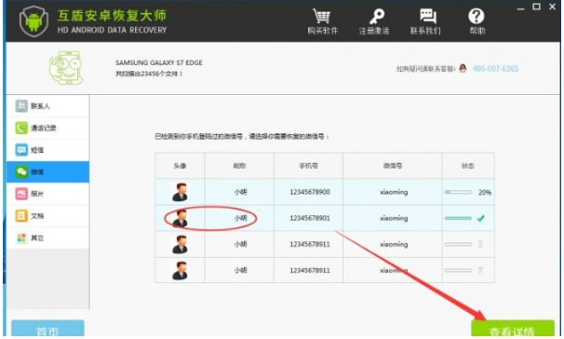Viewport: 564px width, 339px height.
Task: Click the 20% progress bar
Action: pos(458,192)
